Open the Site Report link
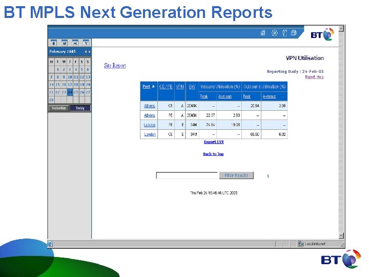 pyautogui.click(x=115, y=66)
